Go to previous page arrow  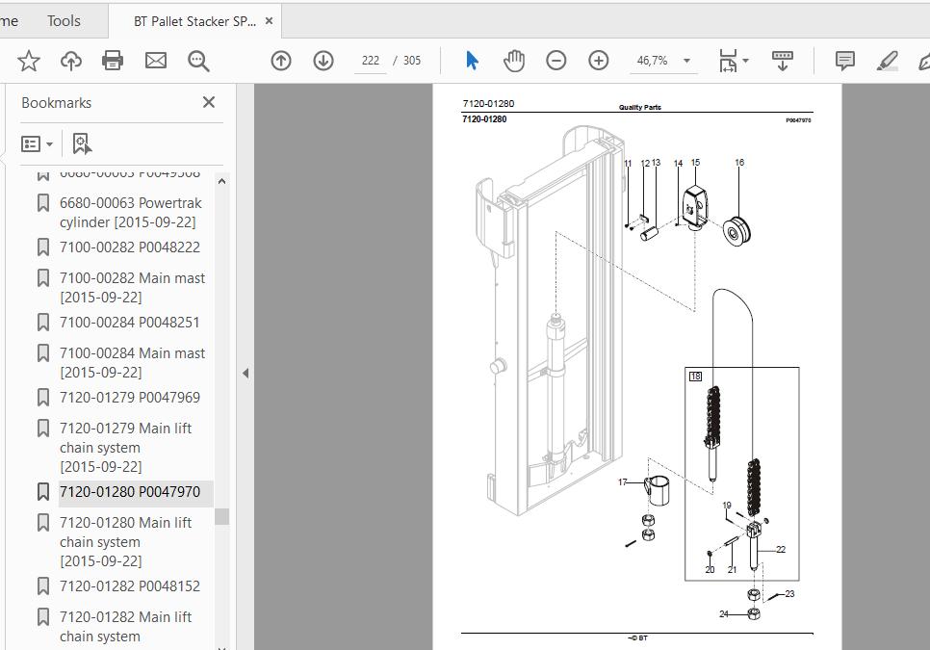(281, 61)
